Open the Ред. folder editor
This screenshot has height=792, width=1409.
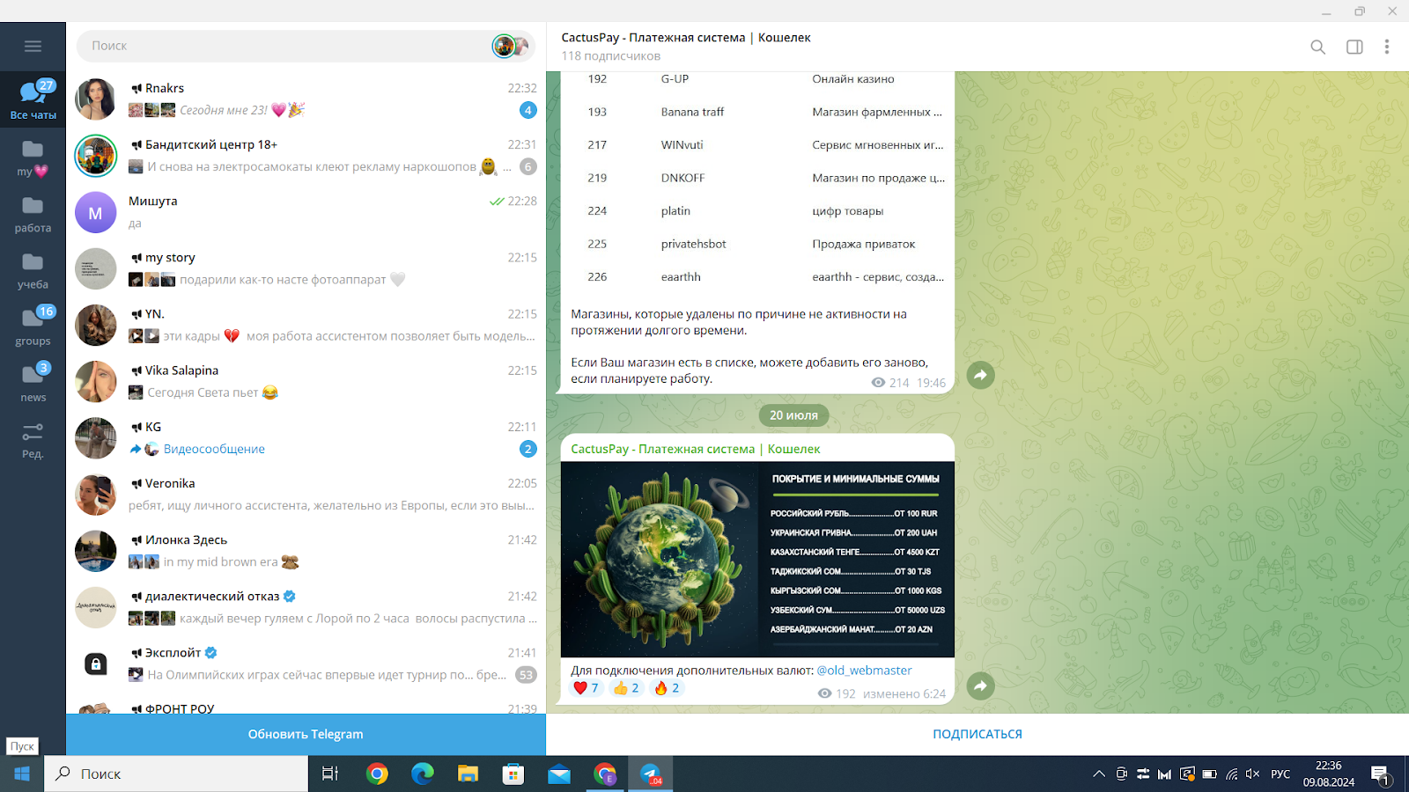[x=33, y=440]
